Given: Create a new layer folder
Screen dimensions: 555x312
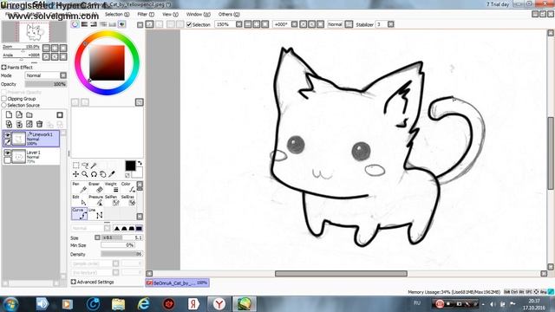Looking at the screenshot, I should pyautogui.click(x=29, y=115).
